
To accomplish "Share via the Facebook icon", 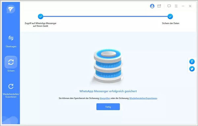I will click(x=192, y=62).
